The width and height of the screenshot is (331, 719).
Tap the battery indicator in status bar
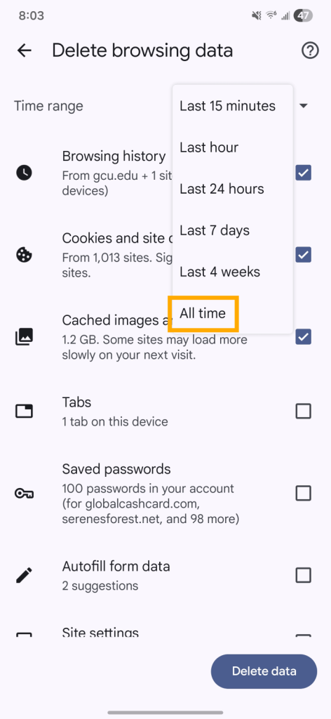pos(303,15)
